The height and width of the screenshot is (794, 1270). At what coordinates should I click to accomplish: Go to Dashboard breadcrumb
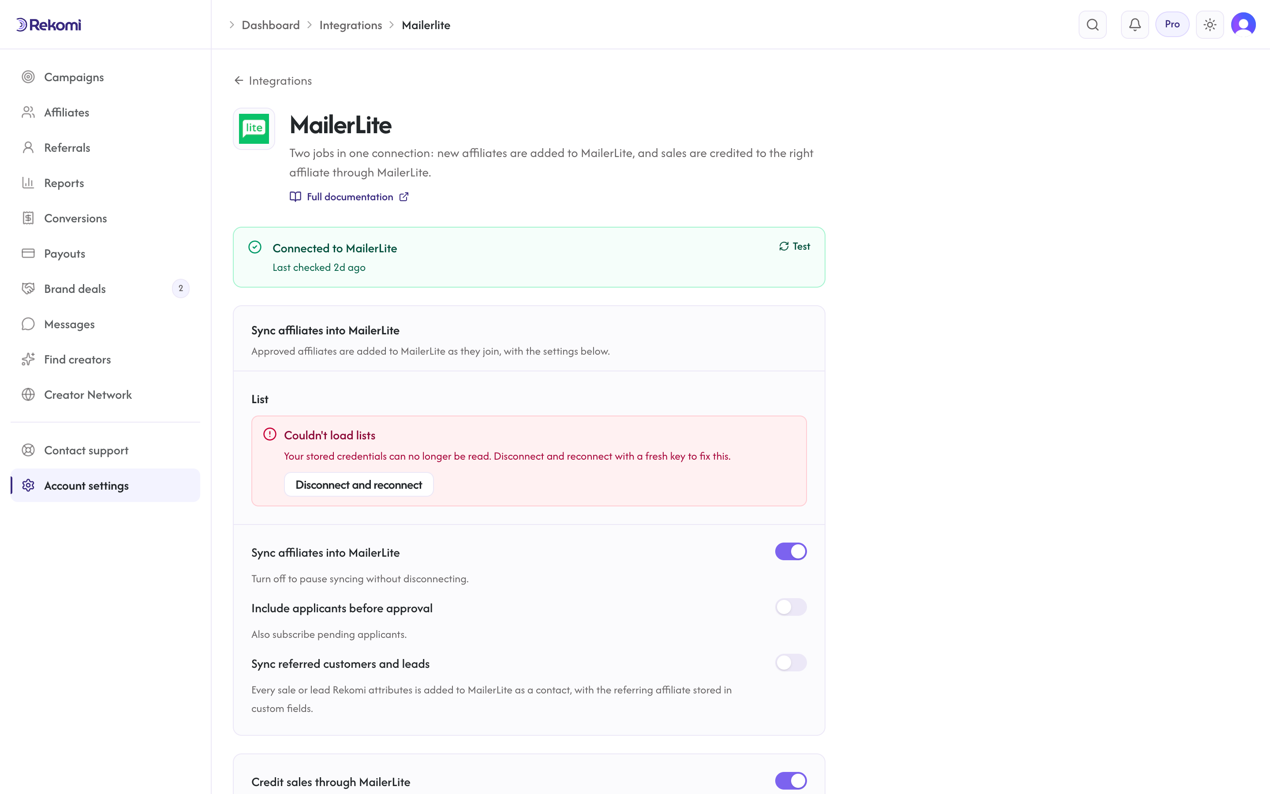[271, 25]
